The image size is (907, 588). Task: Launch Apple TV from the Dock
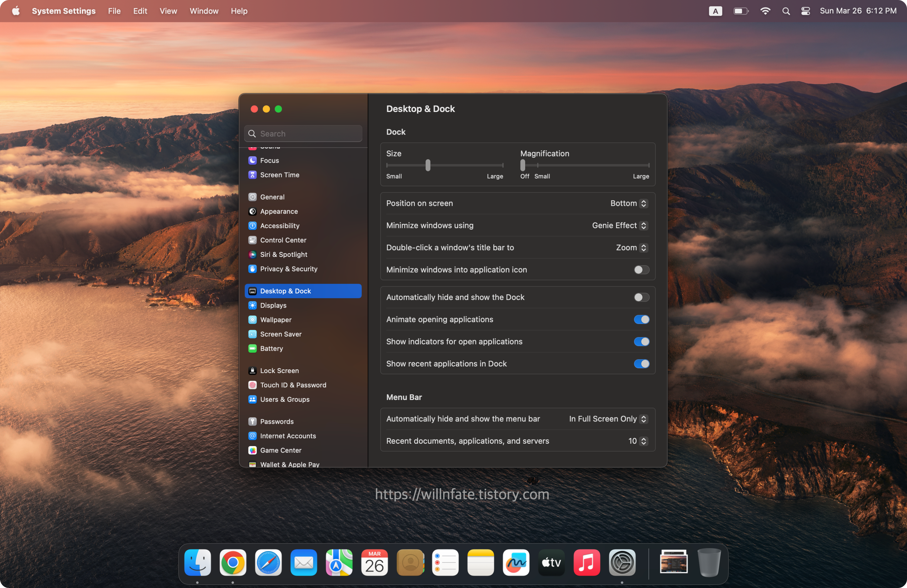[x=551, y=563]
